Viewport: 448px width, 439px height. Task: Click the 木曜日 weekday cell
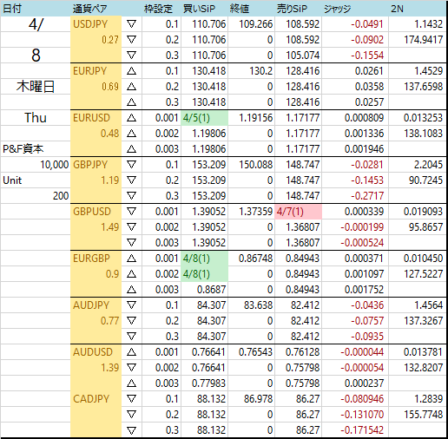click(36, 87)
